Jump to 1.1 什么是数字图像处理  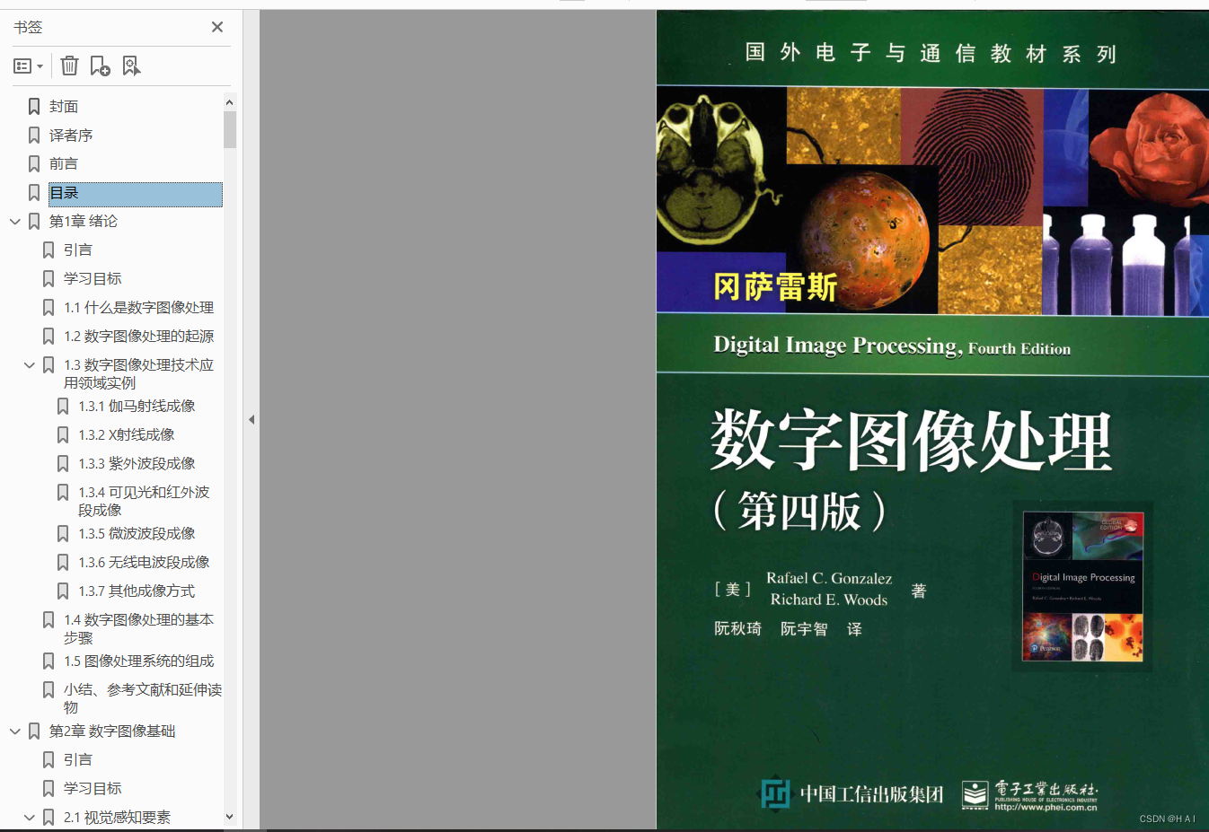(138, 308)
